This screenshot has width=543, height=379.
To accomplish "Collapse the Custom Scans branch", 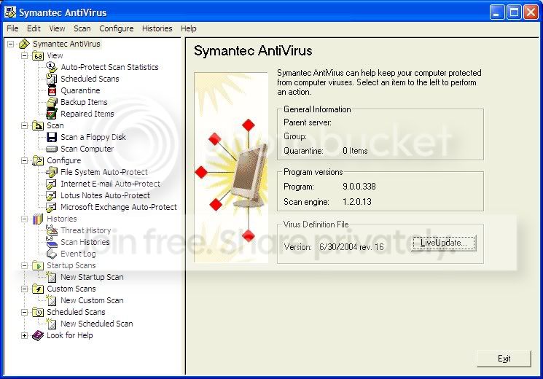I will tap(24, 289).
